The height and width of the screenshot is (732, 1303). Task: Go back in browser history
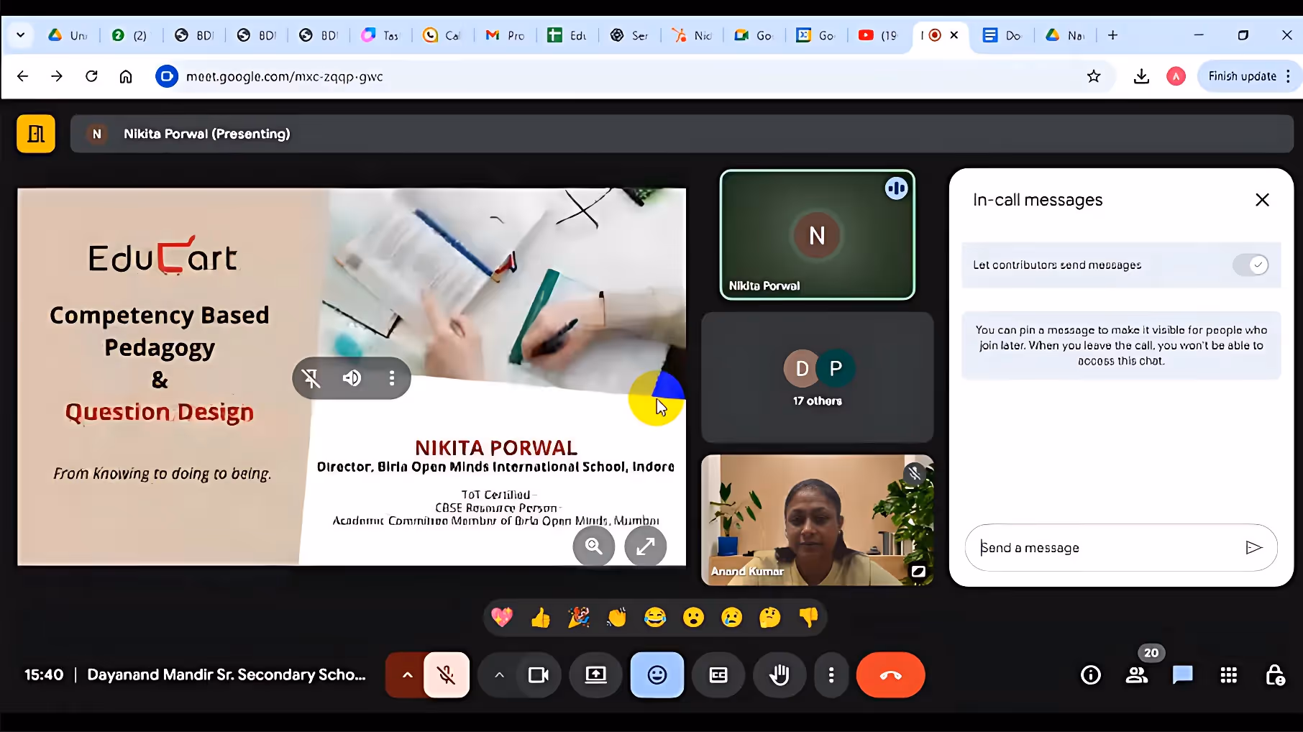[22, 76]
